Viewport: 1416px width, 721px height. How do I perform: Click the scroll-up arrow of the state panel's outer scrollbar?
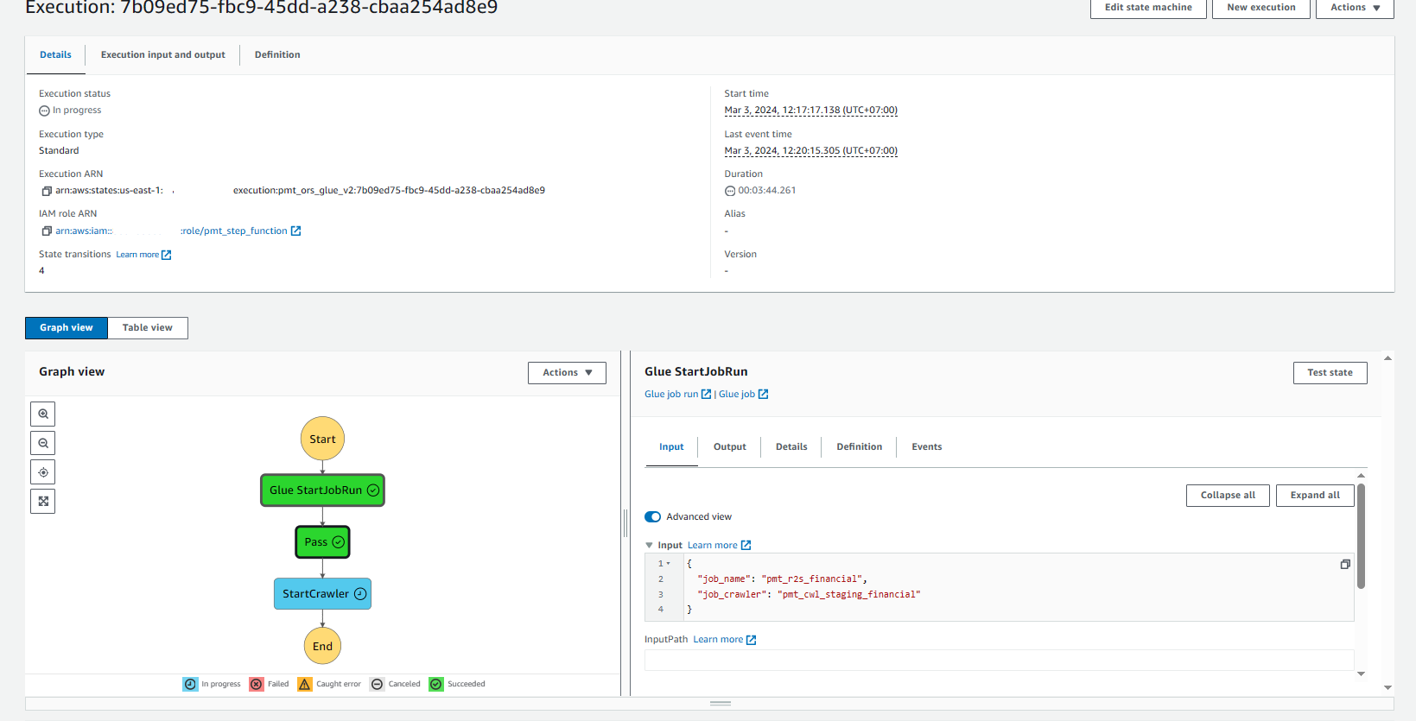click(1388, 358)
